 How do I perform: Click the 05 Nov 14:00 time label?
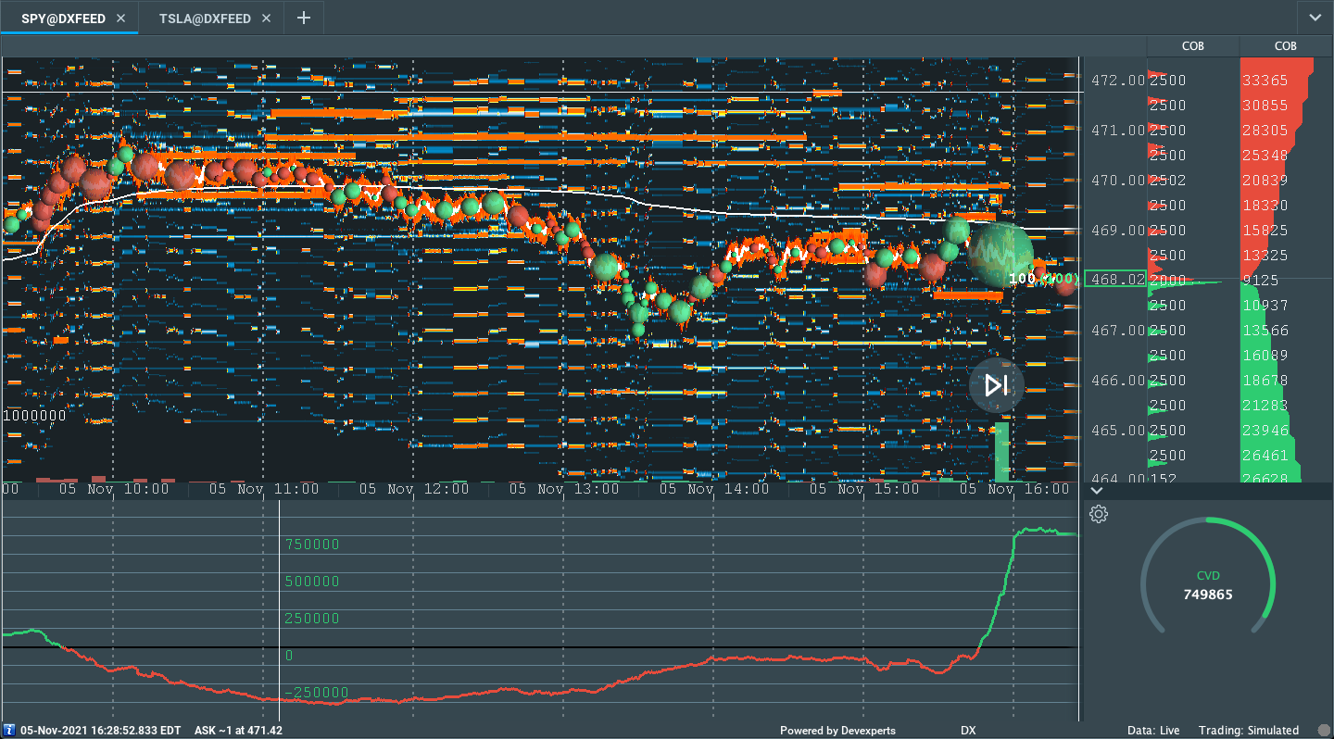[x=714, y=489]
